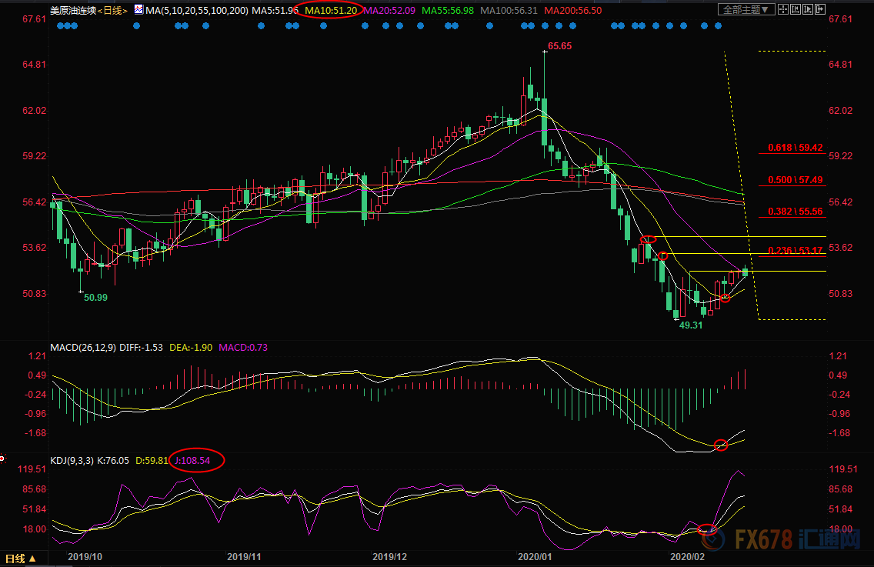Click the MACD(26,12,9) indicator title

[x=82, y=347]
